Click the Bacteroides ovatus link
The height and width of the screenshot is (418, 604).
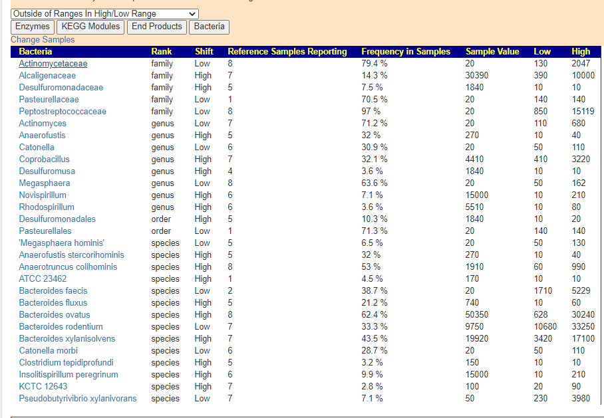pos(55,315)
